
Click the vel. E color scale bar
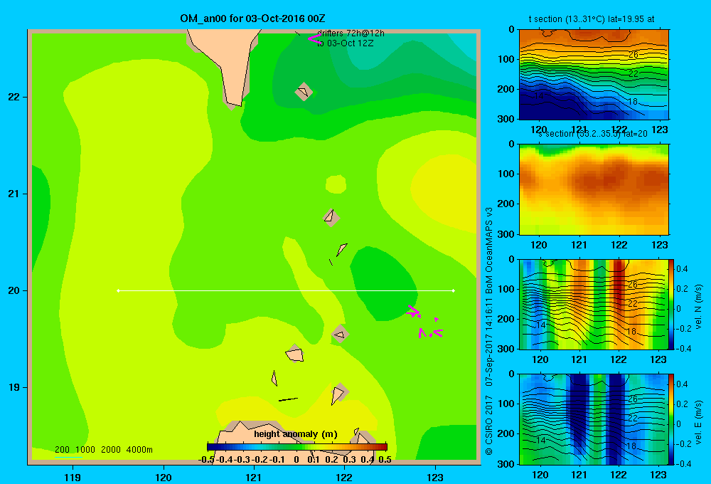coord(672,419)
